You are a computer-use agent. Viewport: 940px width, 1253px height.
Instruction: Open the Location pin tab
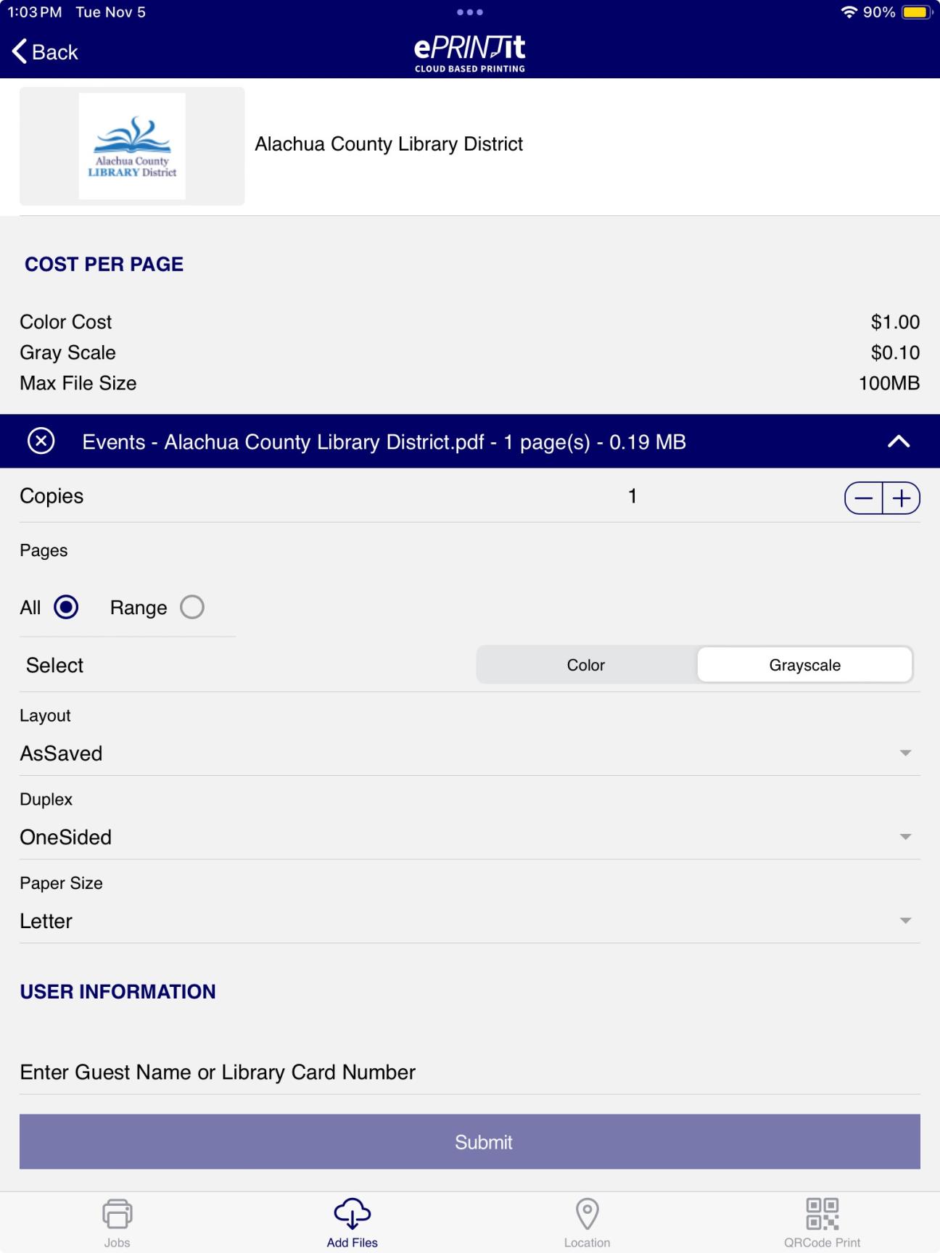coord(587,1223)
